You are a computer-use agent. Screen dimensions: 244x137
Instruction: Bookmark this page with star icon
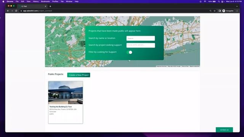[215, 11]
